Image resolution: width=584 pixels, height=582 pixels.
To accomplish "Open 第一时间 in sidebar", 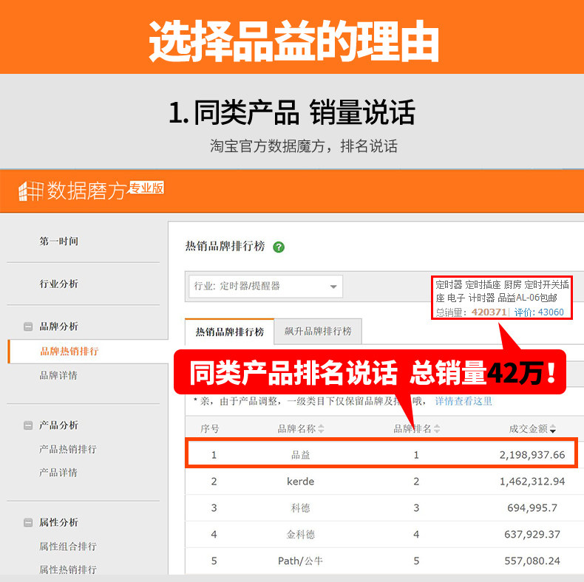I will pos(59,241).
